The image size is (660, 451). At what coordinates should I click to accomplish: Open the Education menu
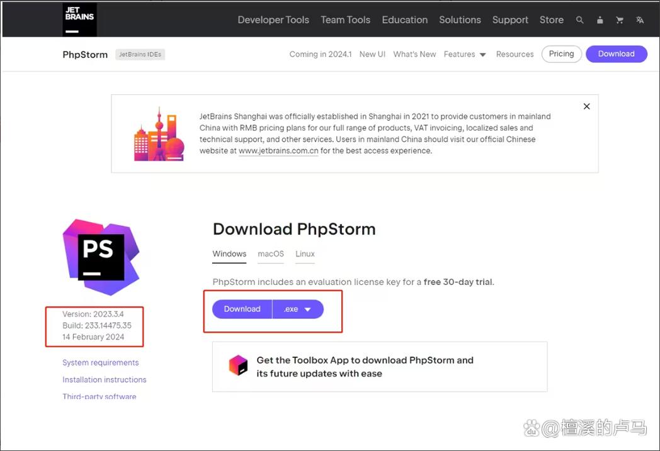pos(404,19)
